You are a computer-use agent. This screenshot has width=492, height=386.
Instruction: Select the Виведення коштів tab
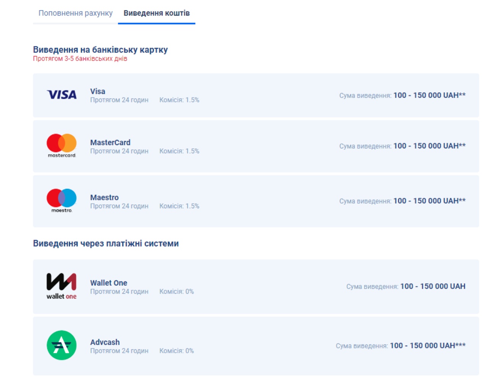tap(156, 13)
